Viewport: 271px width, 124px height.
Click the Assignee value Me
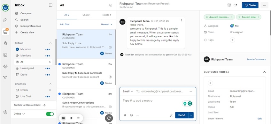pyautogui.click(x=235, y=26)
